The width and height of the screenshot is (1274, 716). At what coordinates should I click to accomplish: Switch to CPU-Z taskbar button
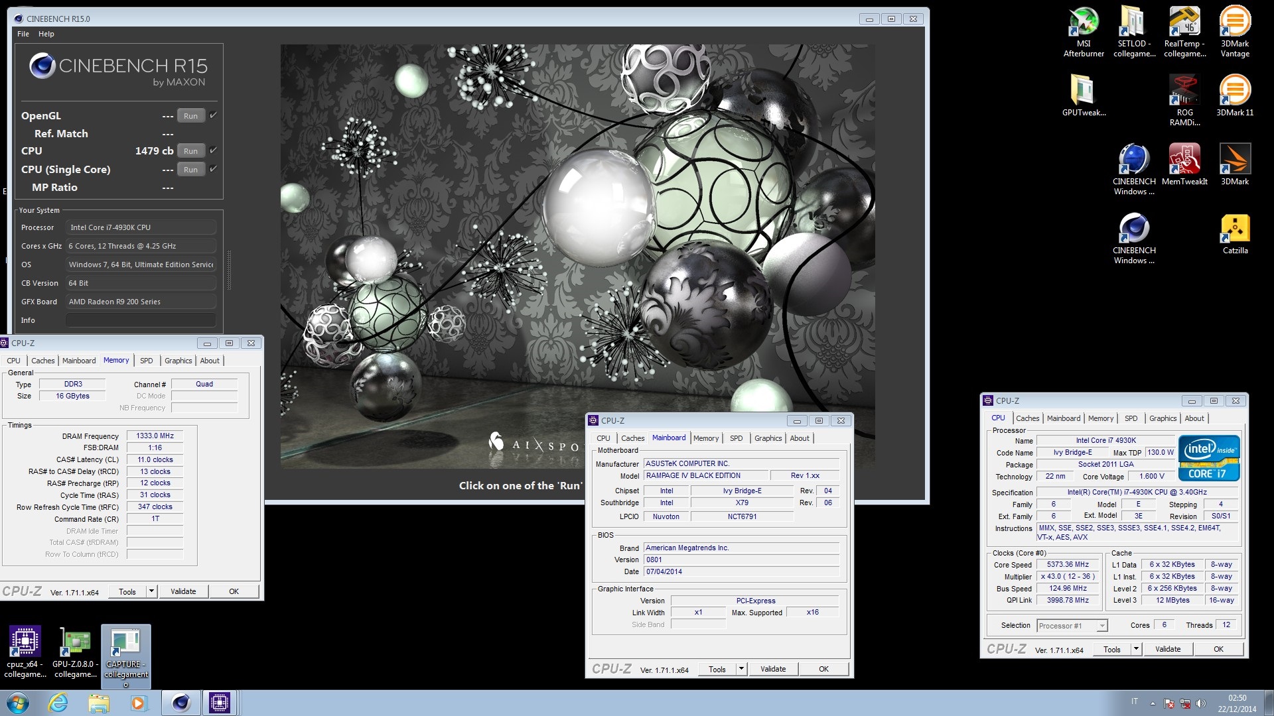point(219,703)
